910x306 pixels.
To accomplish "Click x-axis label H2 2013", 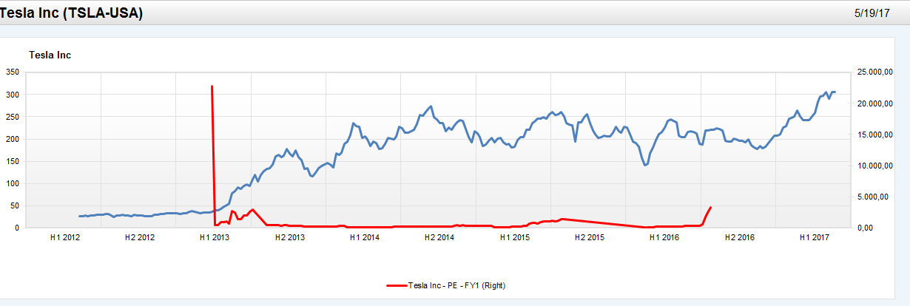I will click(290, 237).
